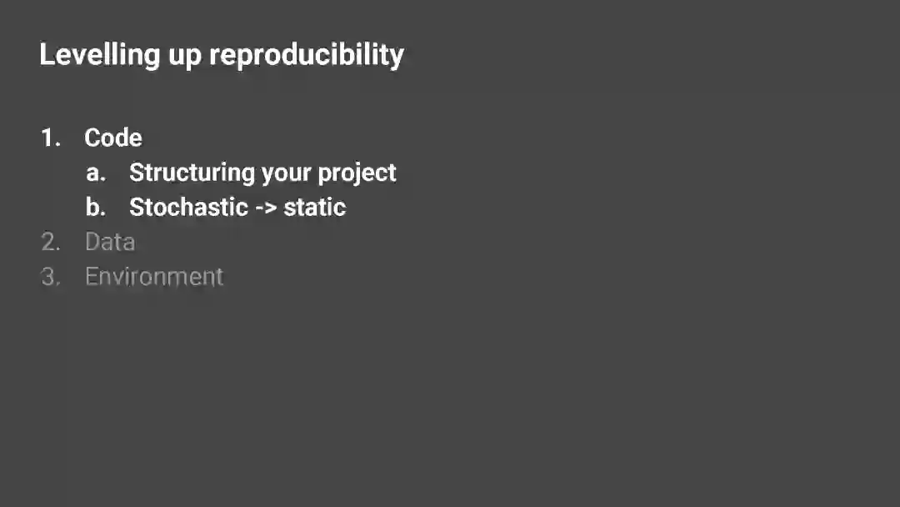
Task: Click the word "project"
Action: [357, 174]
